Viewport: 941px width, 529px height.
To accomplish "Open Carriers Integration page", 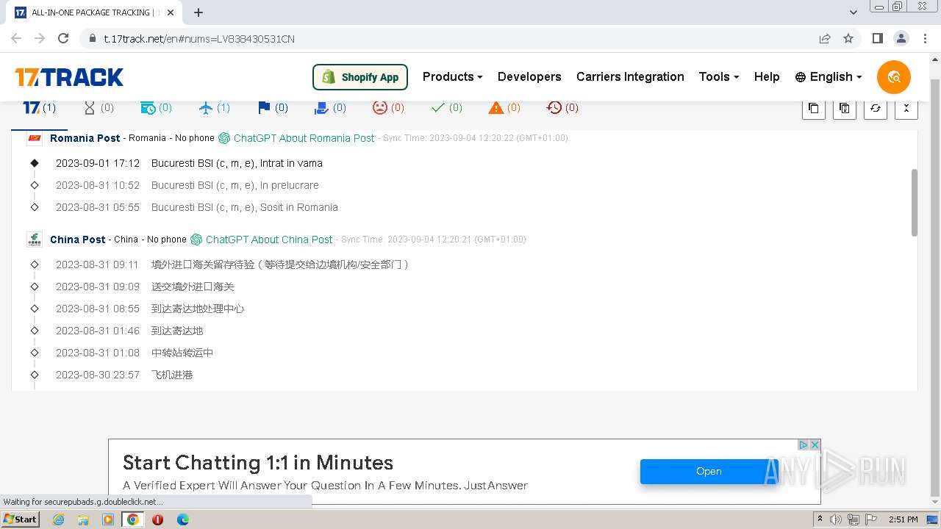I will click(x=630, y=76).
